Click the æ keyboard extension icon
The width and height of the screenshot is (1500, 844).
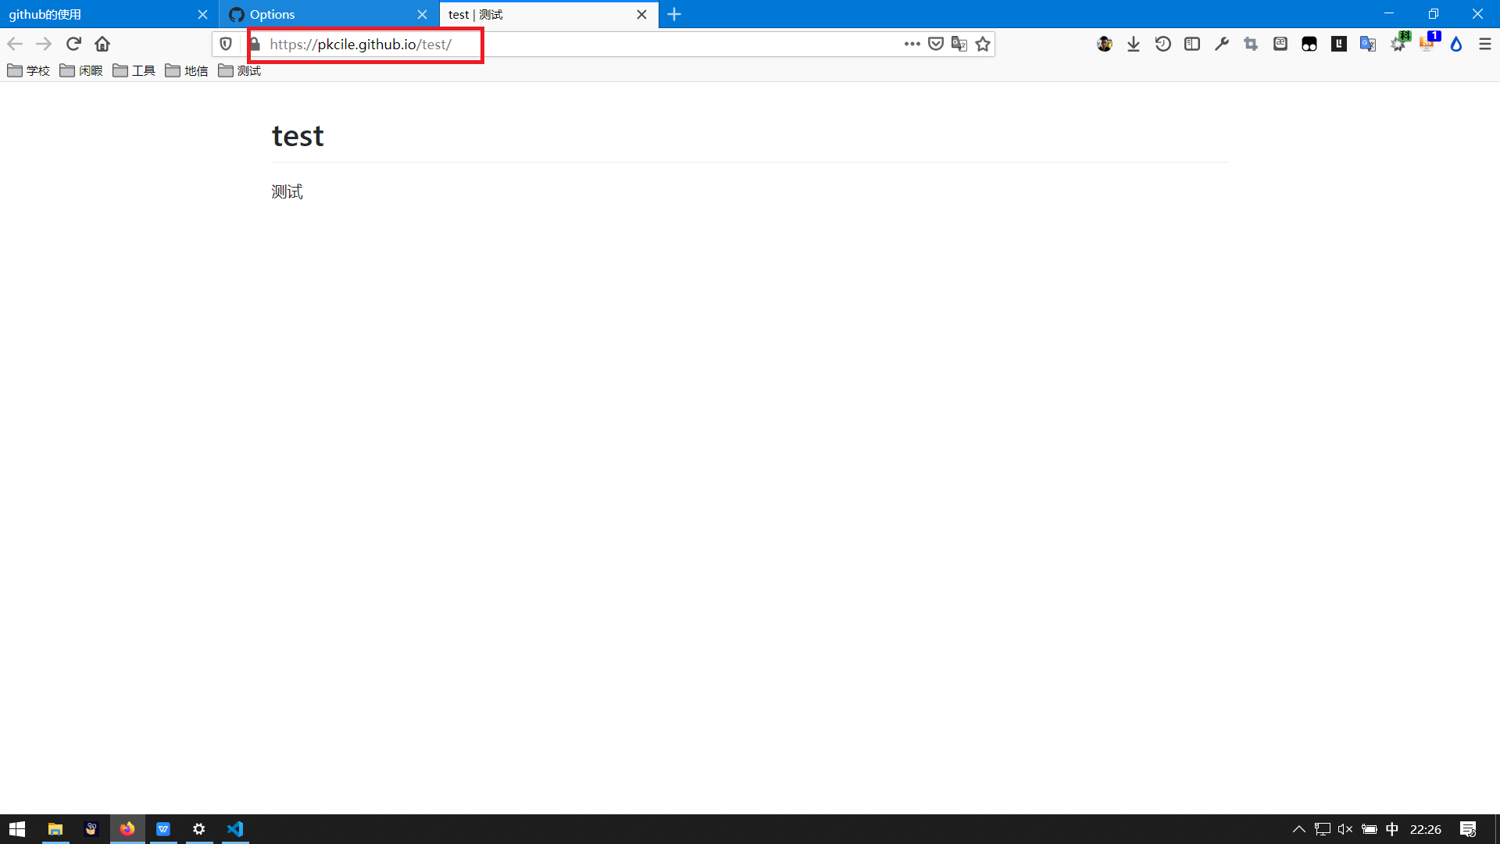(1280, 44)
